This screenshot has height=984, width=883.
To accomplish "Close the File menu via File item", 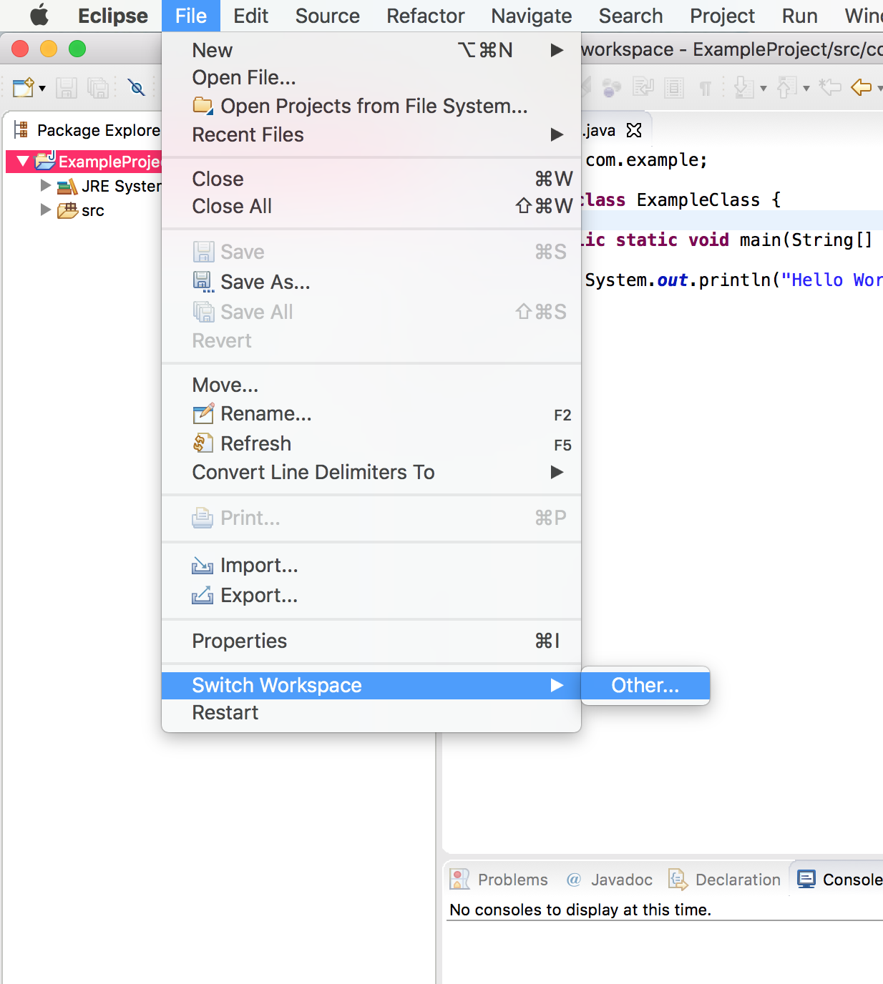I will [191, 16].
